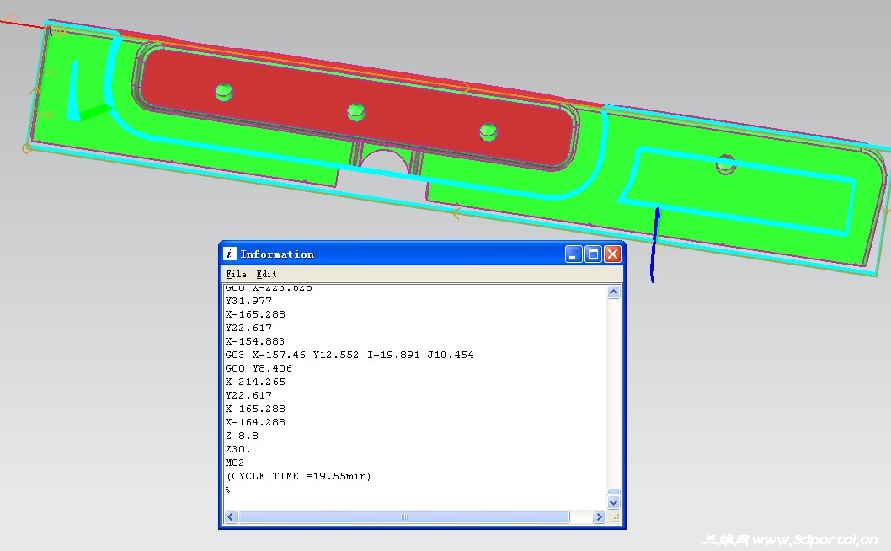Click the line 'Y31.977'
Image resolution: width=891 pixels, height=551 pixels.
(x=248, y=301)
